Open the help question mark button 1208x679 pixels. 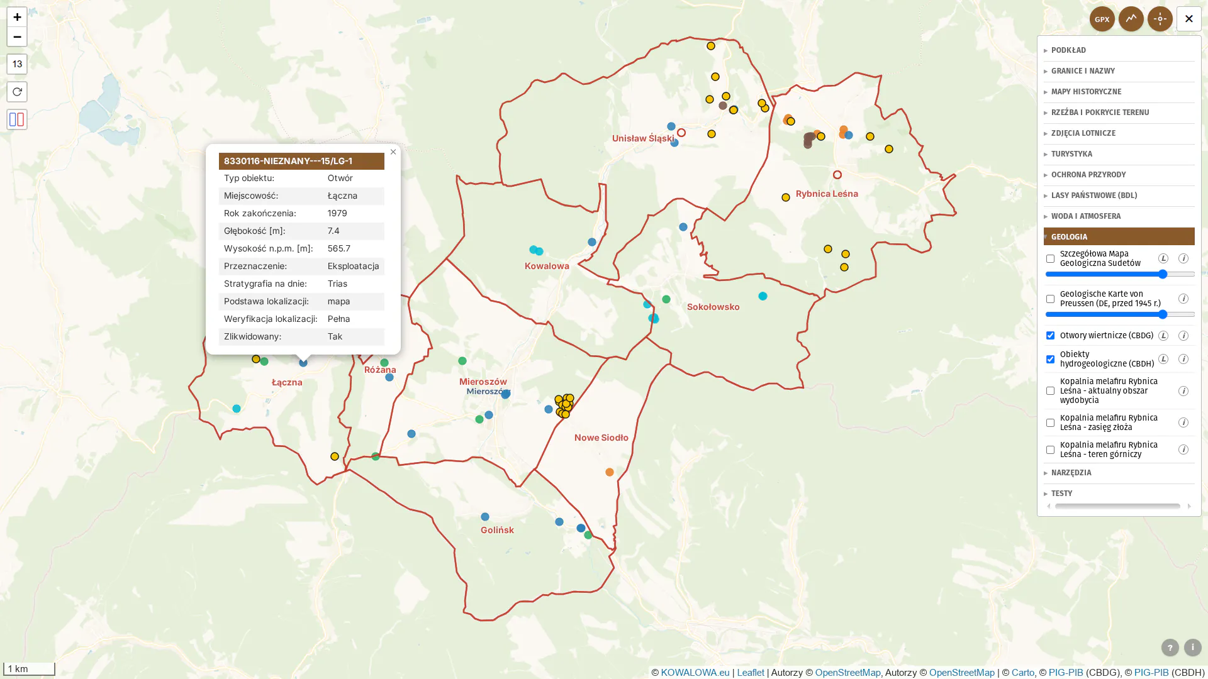[x=1170, y=648]
